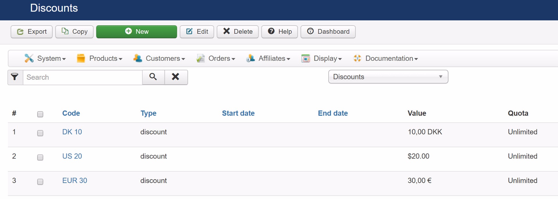The image size is (558, 199).
Task: Expand the Products menu
Action: pyautogui.click(x=99, y=58)
